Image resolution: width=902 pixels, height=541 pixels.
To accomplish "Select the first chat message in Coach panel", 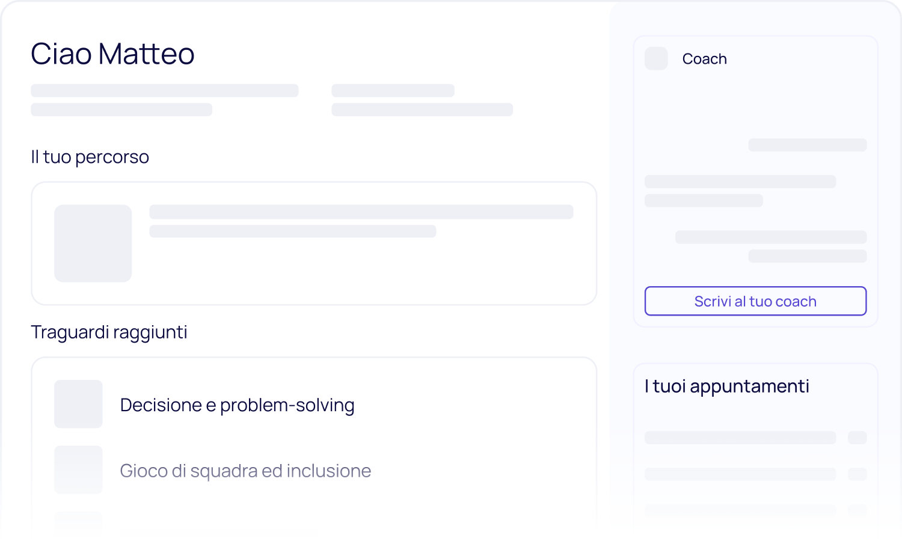I will (x=807, y=145).
